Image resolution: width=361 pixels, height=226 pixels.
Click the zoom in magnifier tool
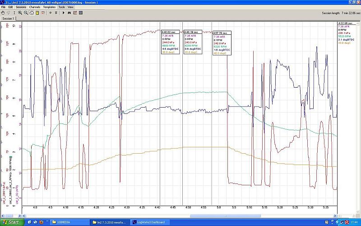(20, 13)
